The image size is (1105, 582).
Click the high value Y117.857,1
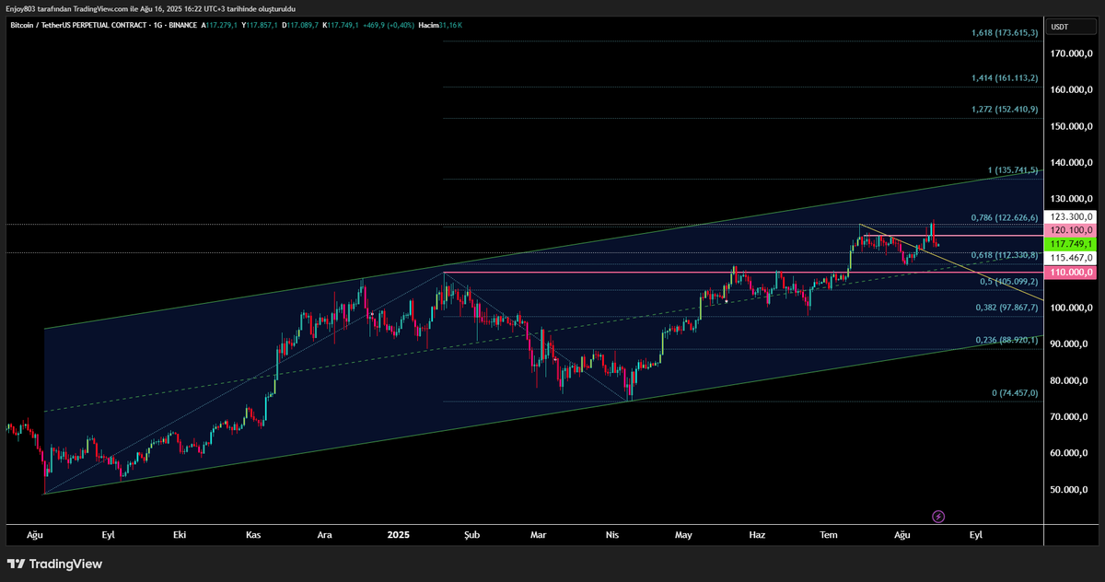[262, 26]
